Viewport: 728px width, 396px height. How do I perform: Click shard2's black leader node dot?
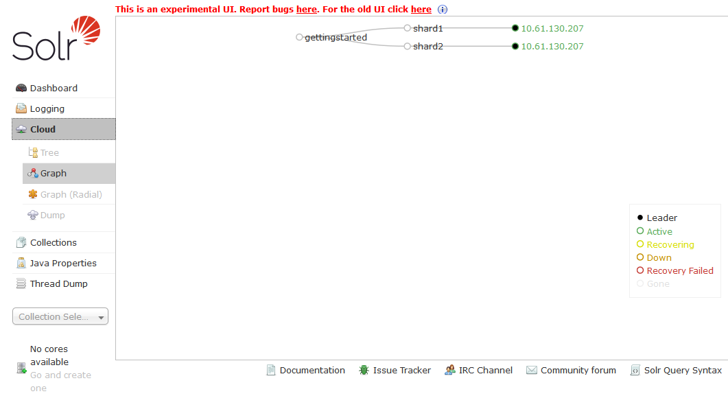(x=515, y=46)
